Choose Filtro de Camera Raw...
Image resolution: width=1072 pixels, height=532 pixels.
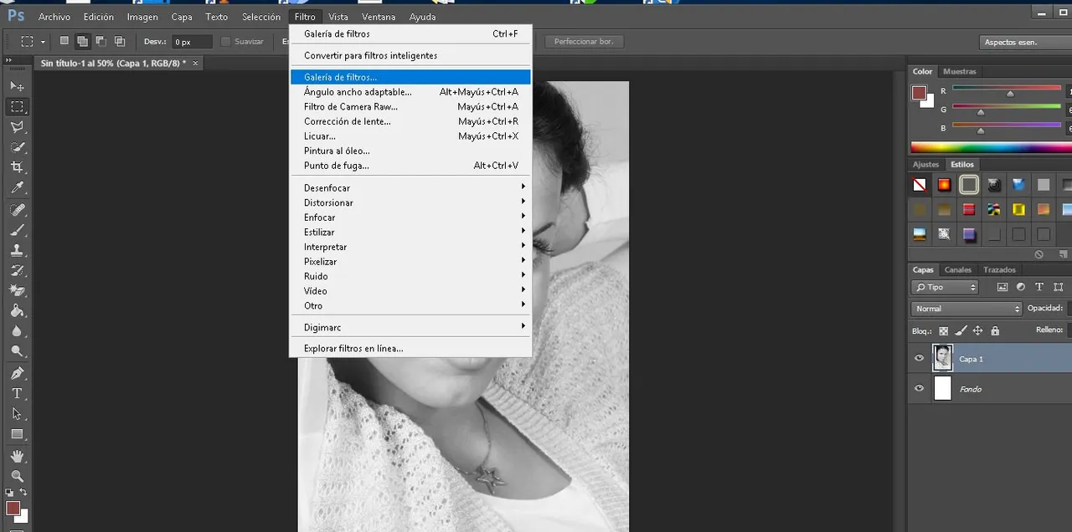click(x=410, y=106)
